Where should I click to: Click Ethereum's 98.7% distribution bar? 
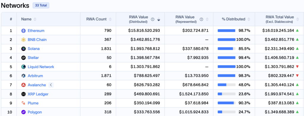227,31
